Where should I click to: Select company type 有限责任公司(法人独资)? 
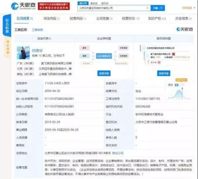(x=59, y=114)
